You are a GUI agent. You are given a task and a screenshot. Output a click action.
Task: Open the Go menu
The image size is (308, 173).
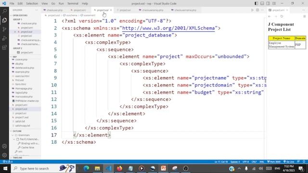pyautogui.click(x=53, y=3)
